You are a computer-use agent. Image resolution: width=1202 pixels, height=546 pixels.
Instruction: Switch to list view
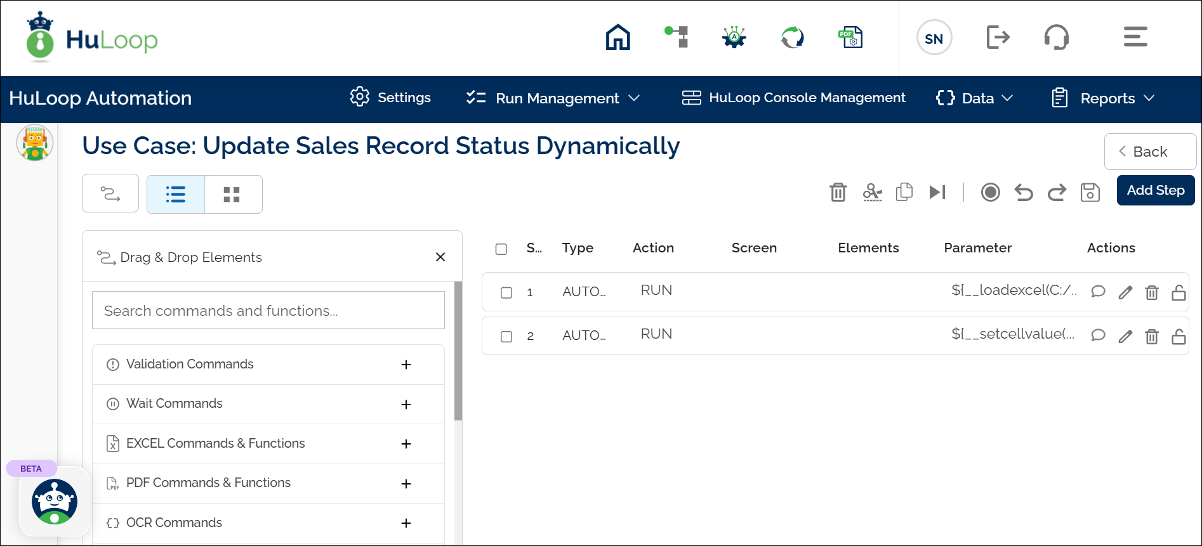(x=176, y=194)
